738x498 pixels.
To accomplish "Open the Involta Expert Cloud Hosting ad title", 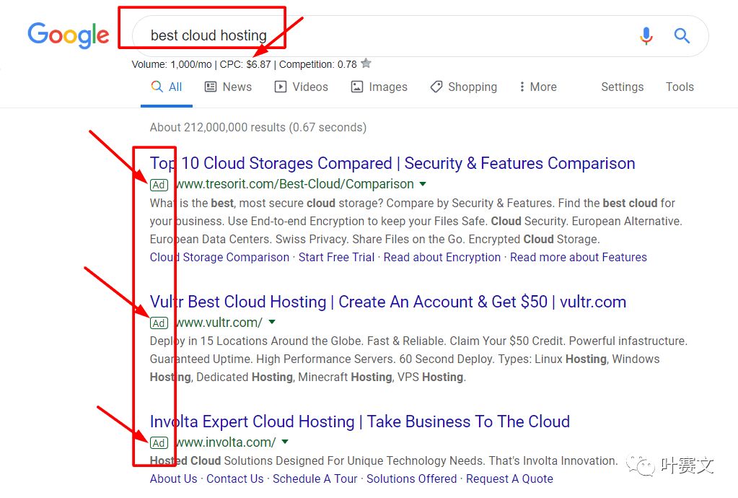I will (x=359, y=421).
